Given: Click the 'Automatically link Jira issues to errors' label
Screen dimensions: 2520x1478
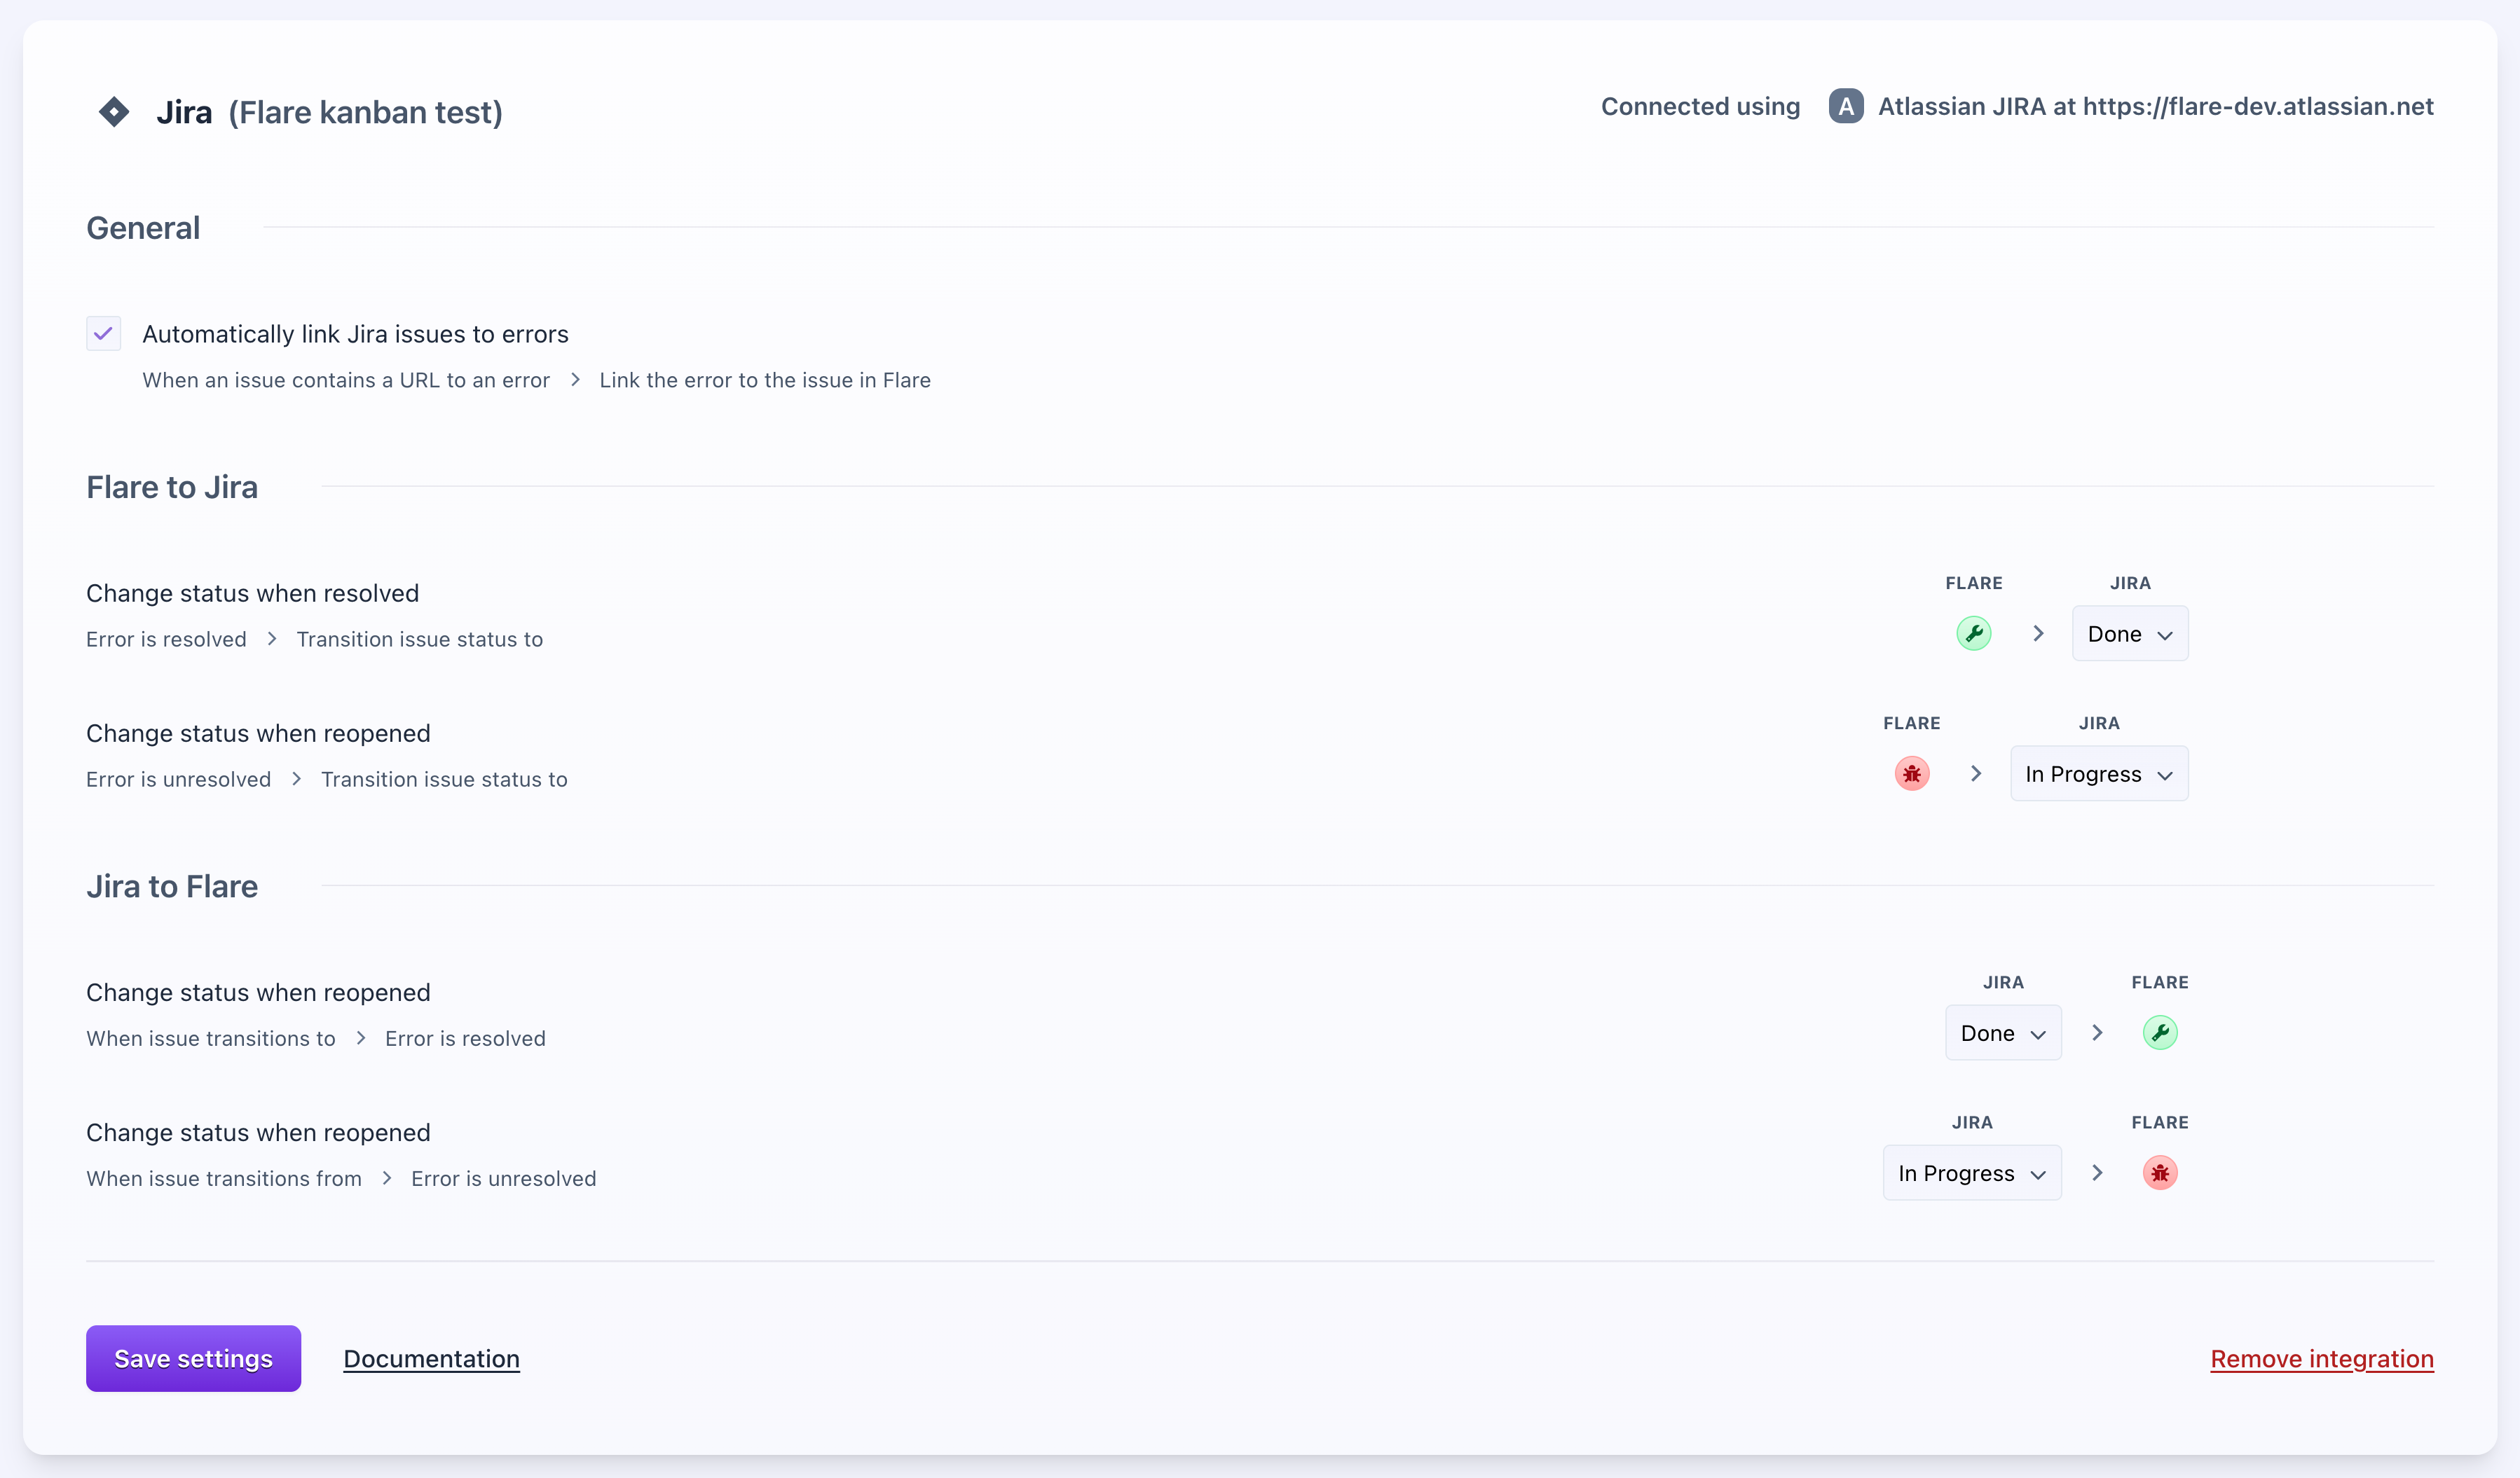Looking at the screenshot, I should [x=355, y=333].
